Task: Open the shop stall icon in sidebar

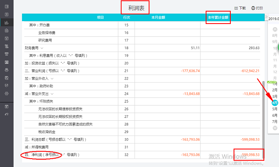Action: pyautogui.click(x=7, y=54)
